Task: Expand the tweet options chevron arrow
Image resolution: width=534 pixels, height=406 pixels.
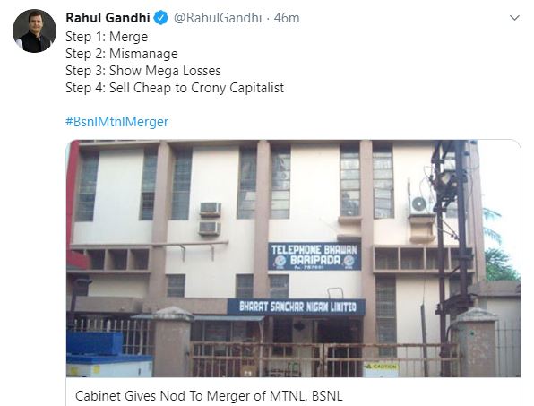Action: (x=514, y=18)
